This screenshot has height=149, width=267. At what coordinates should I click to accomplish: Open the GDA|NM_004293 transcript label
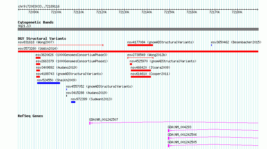[179, 127]
